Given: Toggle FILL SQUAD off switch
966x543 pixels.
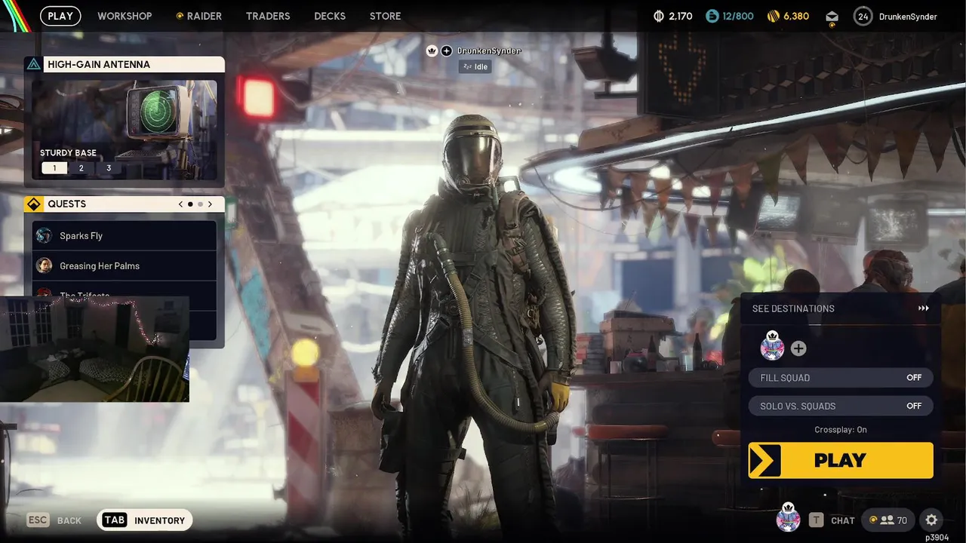Looking at the screenshot, I should [841, 378].
